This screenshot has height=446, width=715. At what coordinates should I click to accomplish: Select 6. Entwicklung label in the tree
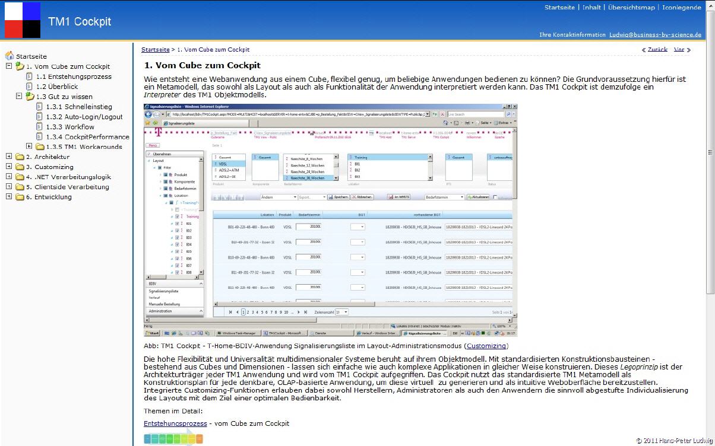[x=49, y=197]
